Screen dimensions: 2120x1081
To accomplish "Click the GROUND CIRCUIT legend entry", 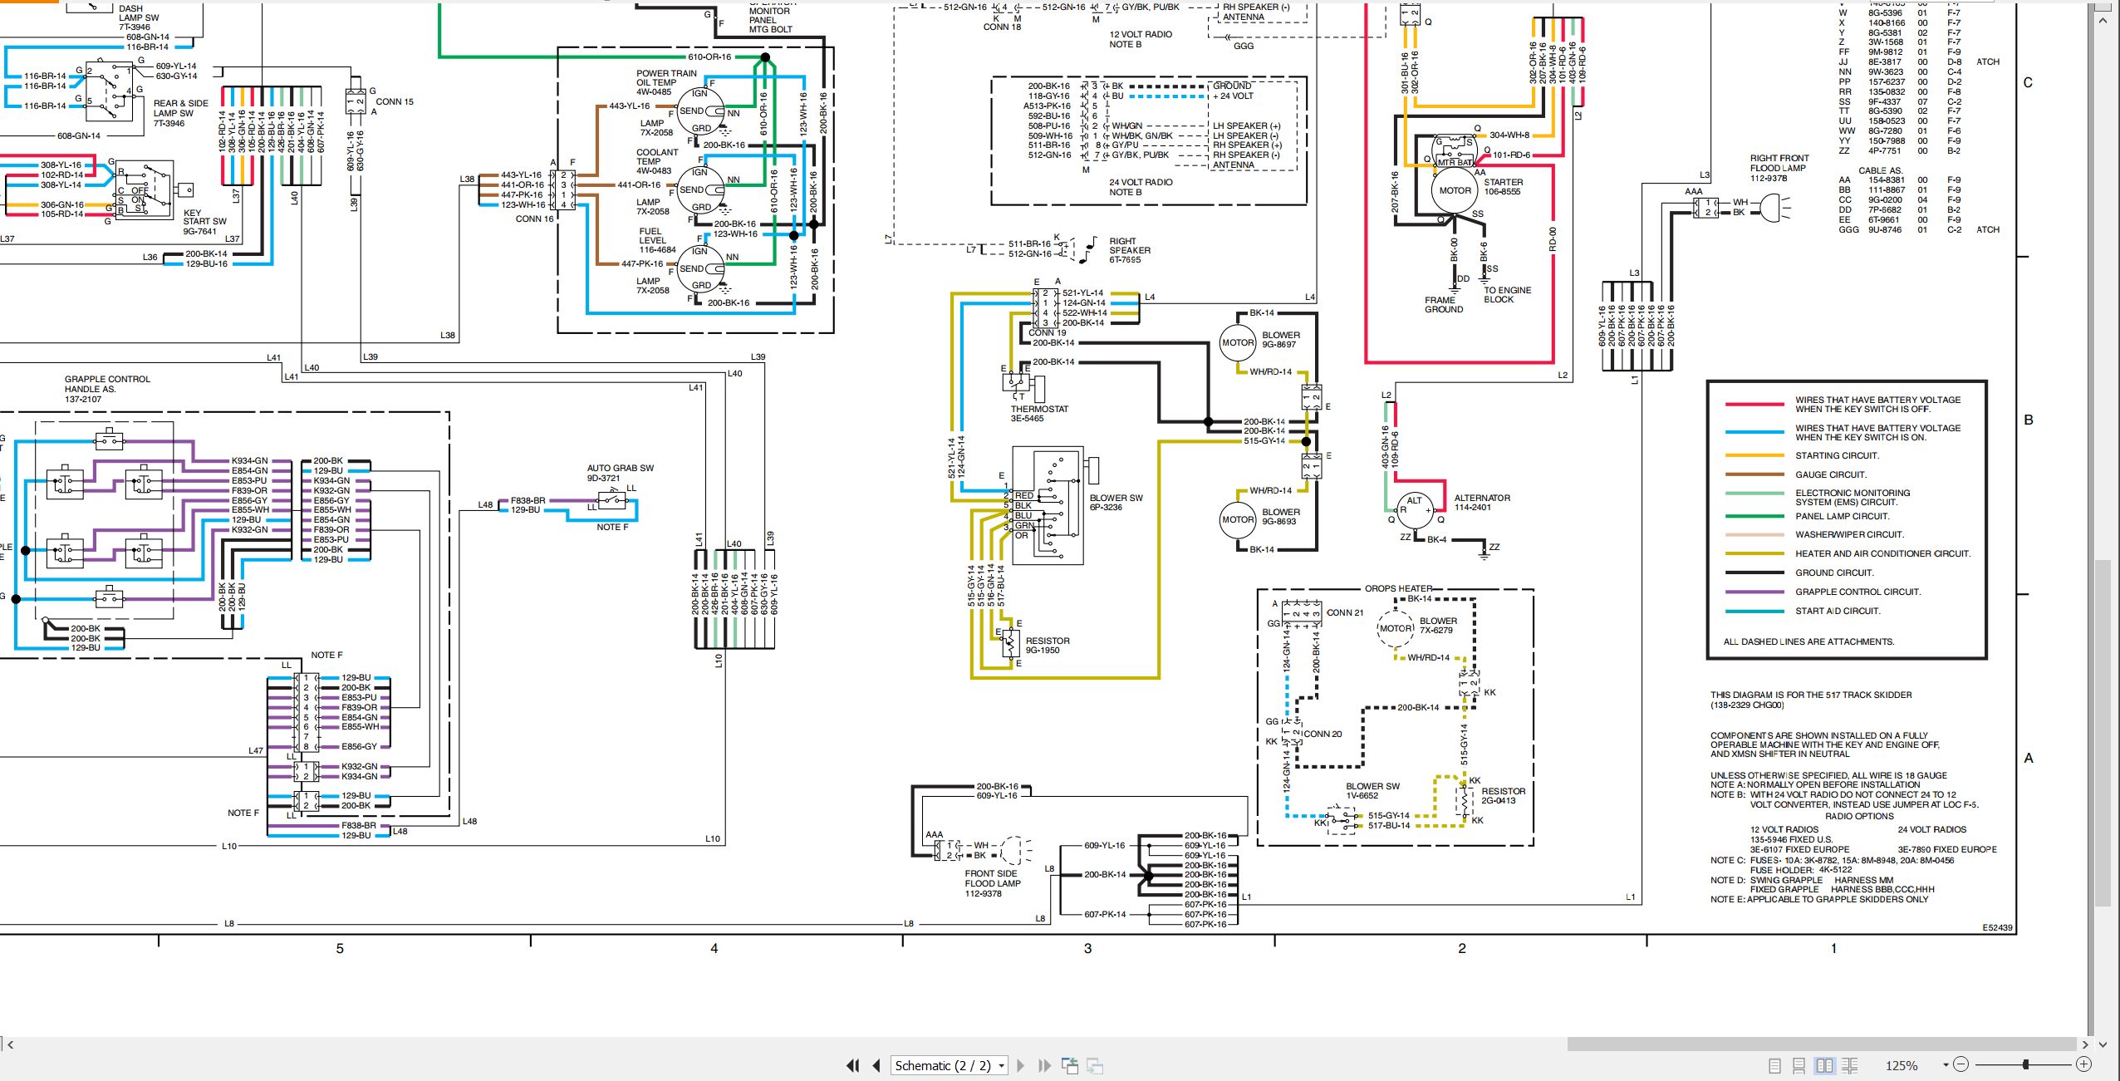I will point(1833,572).
